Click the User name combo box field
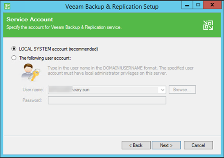224x158 pixels. pos(107,90)
